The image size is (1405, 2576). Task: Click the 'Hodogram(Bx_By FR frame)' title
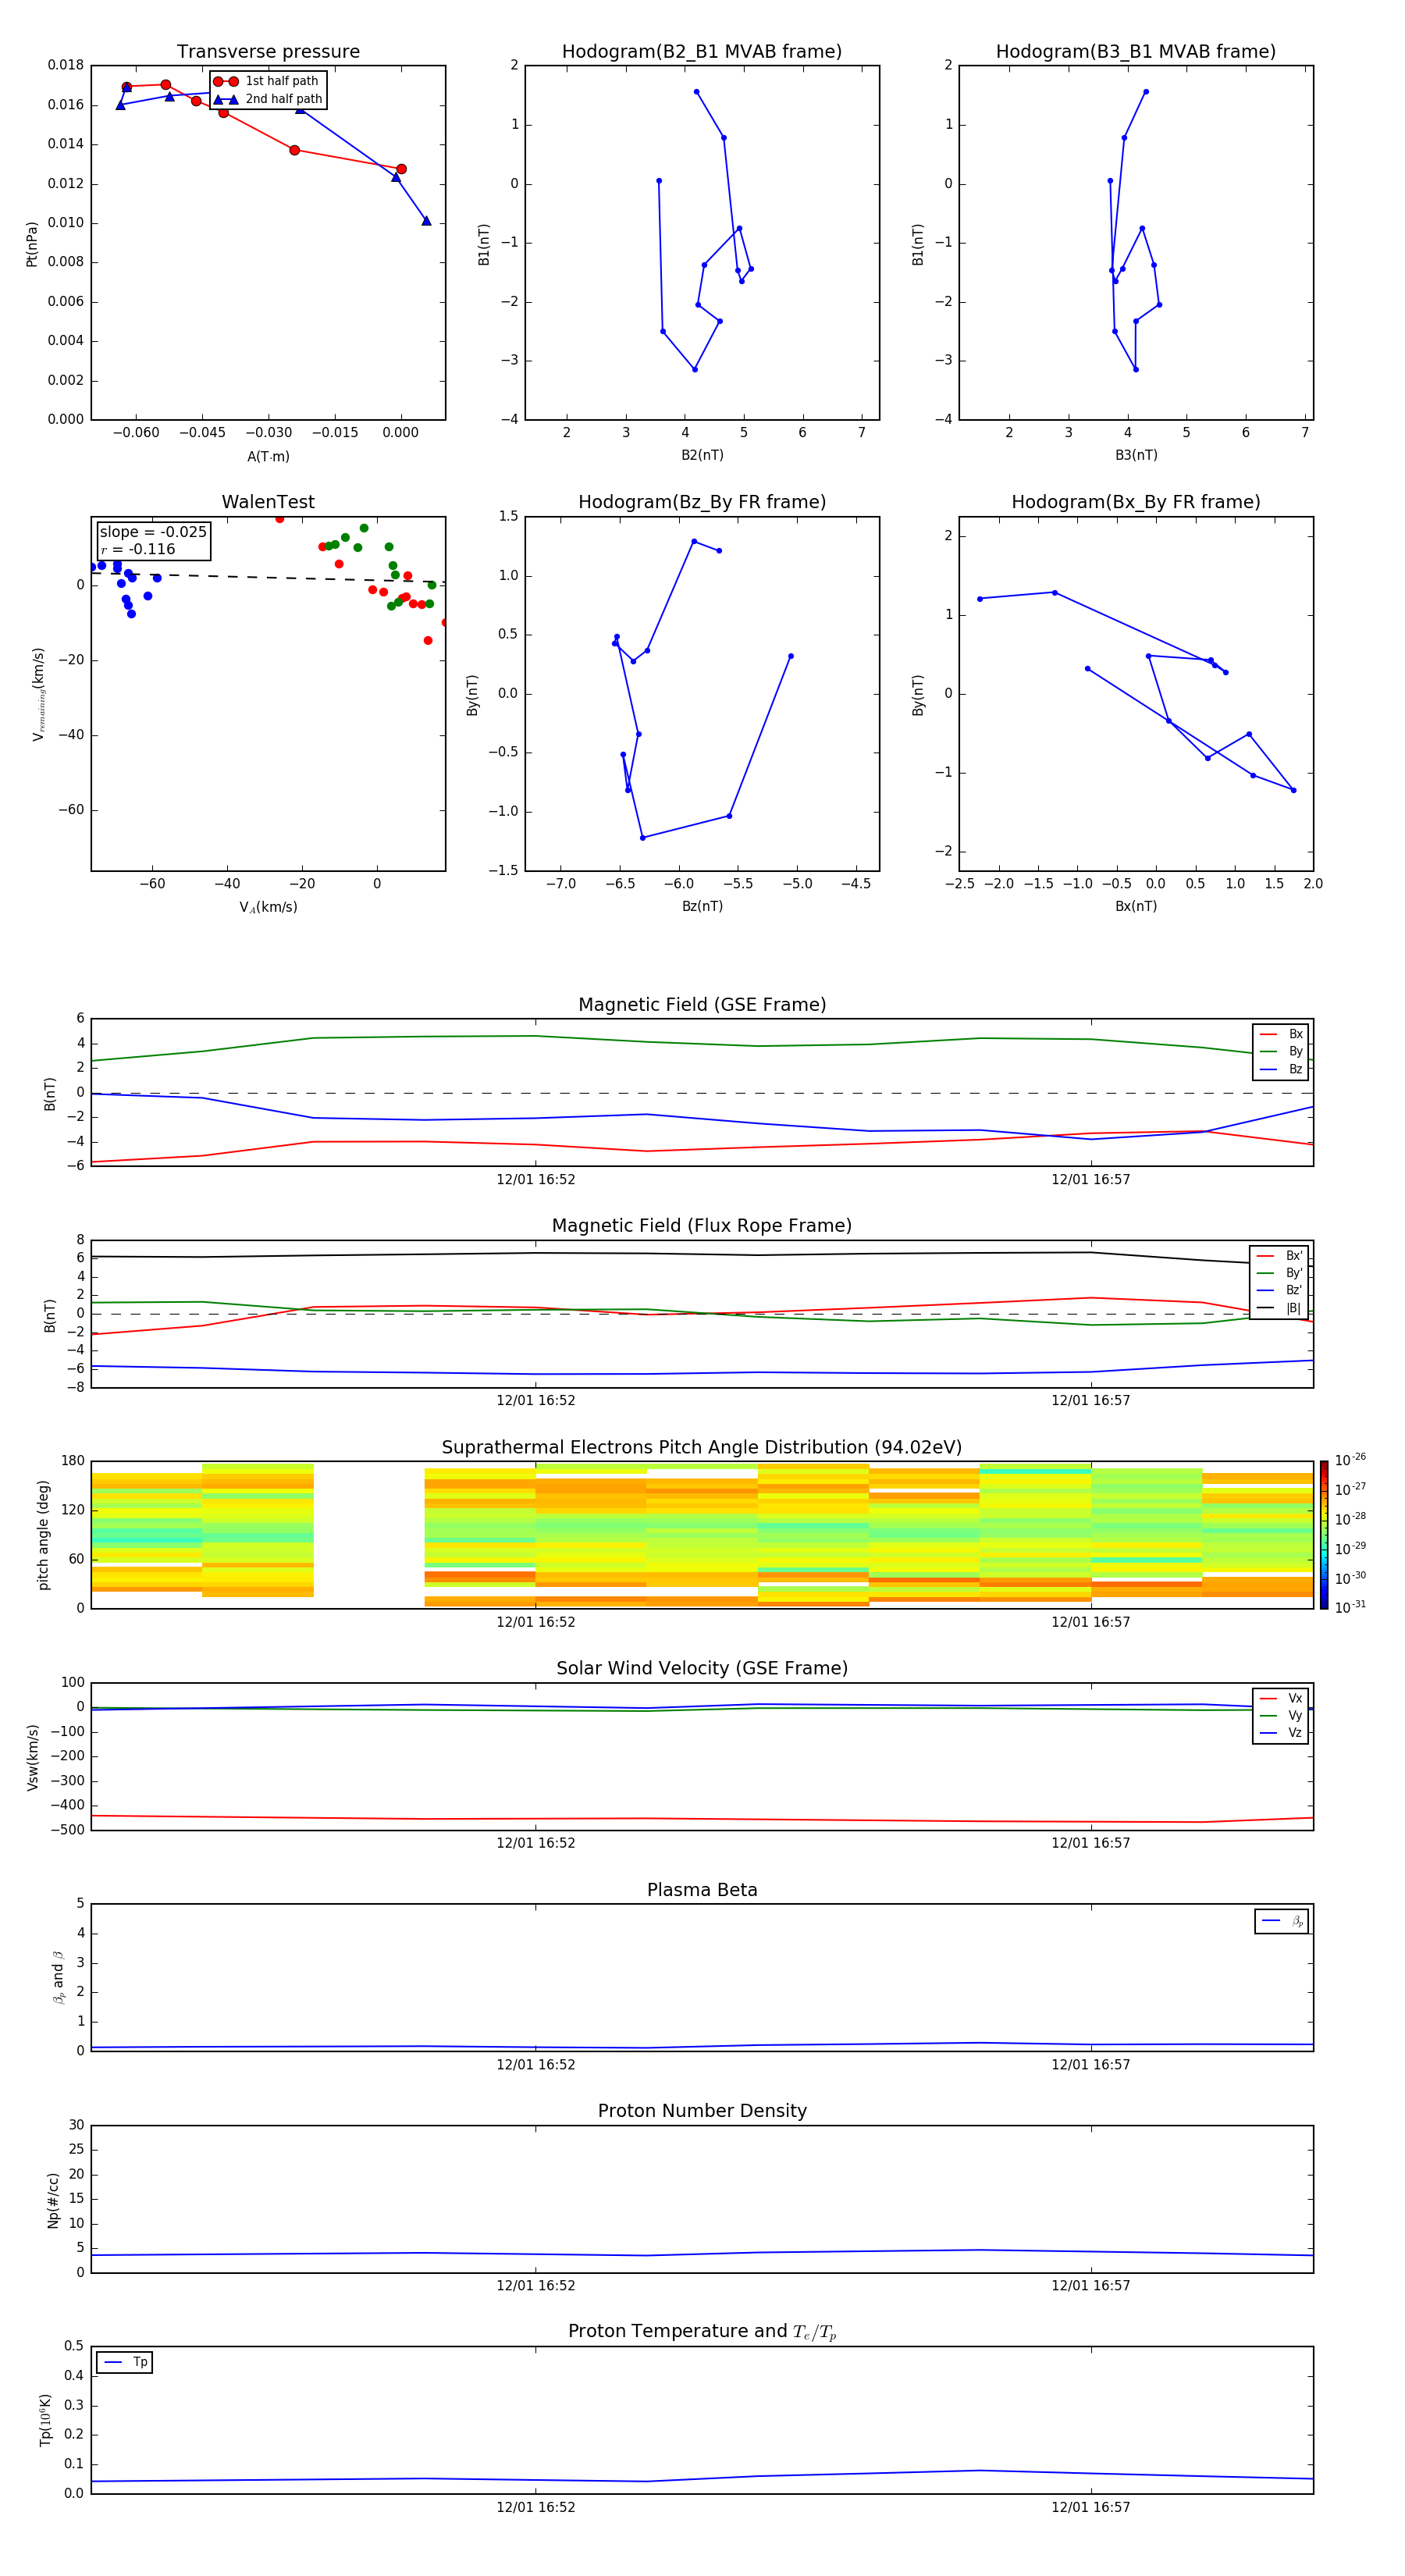(1136, 502)
